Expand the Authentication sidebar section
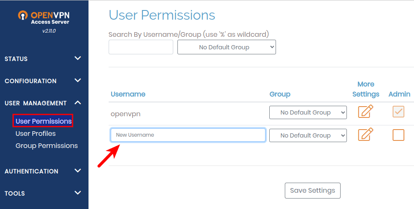The width and height of the screenshot is (414, 209). pos(78,171)
